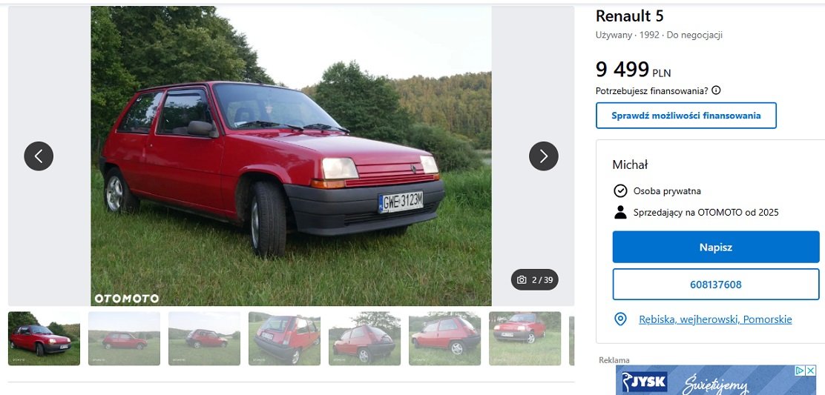Click the photo counter 2 / 39 badge
The image size is (825, 395).
(535, 279)
